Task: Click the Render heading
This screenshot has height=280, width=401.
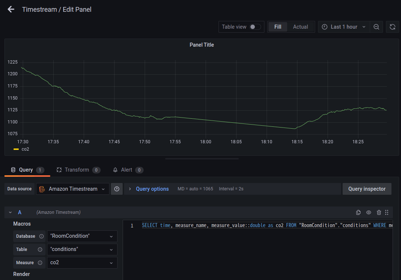Action: click(x=21, y=274)
